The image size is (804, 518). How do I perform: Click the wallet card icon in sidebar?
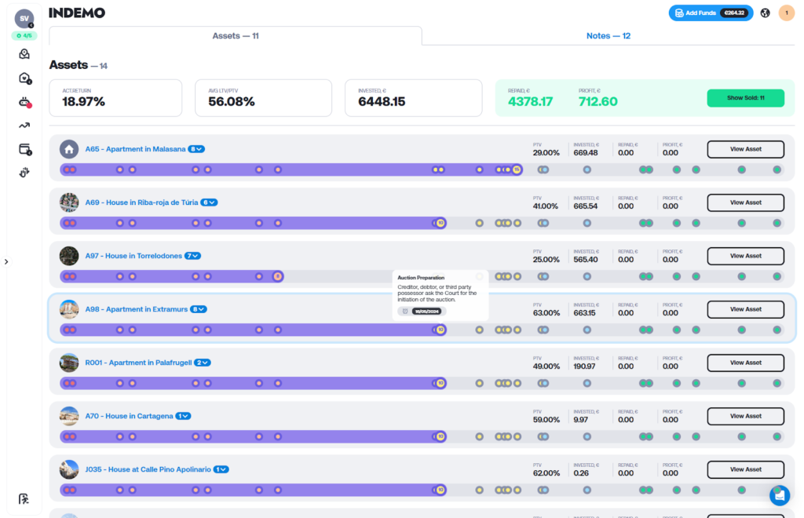[x=24, y=149]
